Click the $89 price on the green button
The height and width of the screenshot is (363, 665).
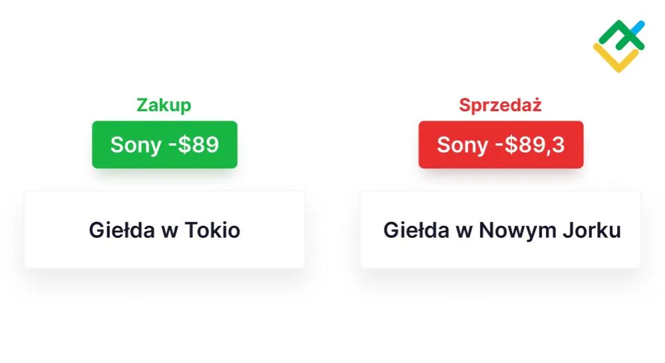pyautogui.click(x=198, y=145)
